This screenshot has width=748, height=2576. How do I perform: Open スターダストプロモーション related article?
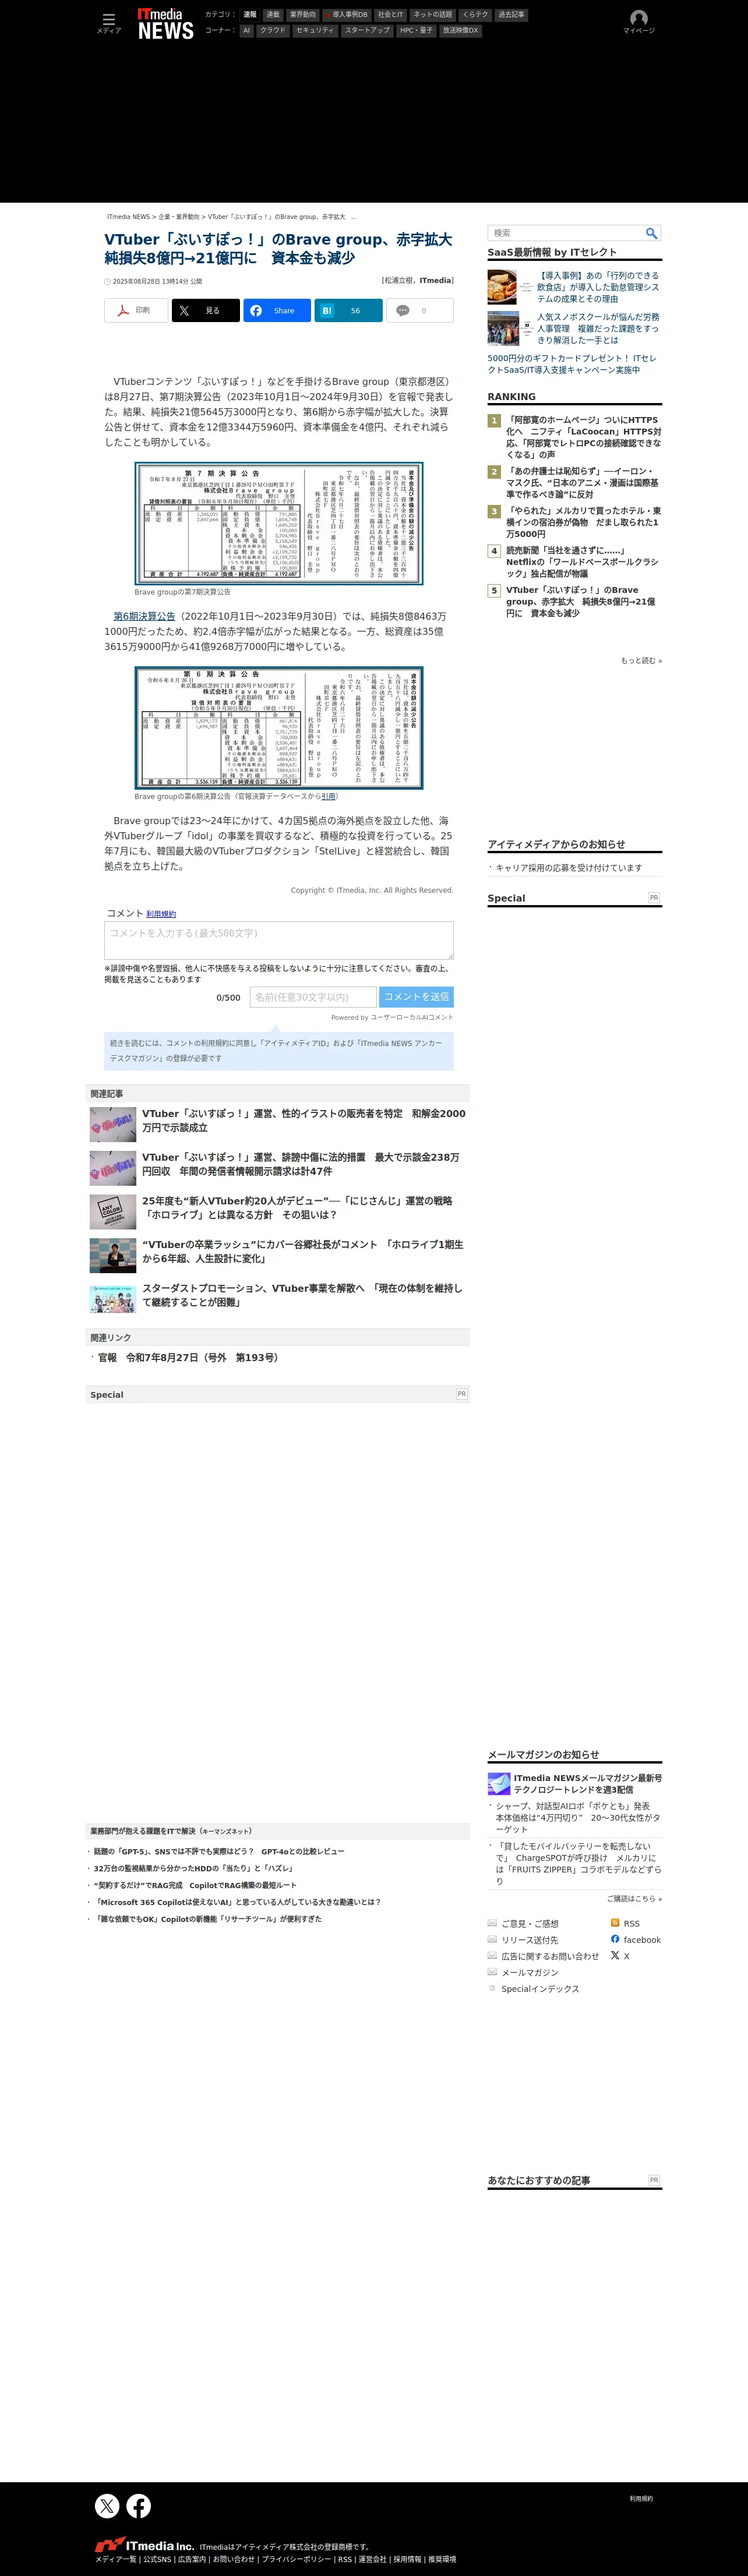coord(302,1295)
